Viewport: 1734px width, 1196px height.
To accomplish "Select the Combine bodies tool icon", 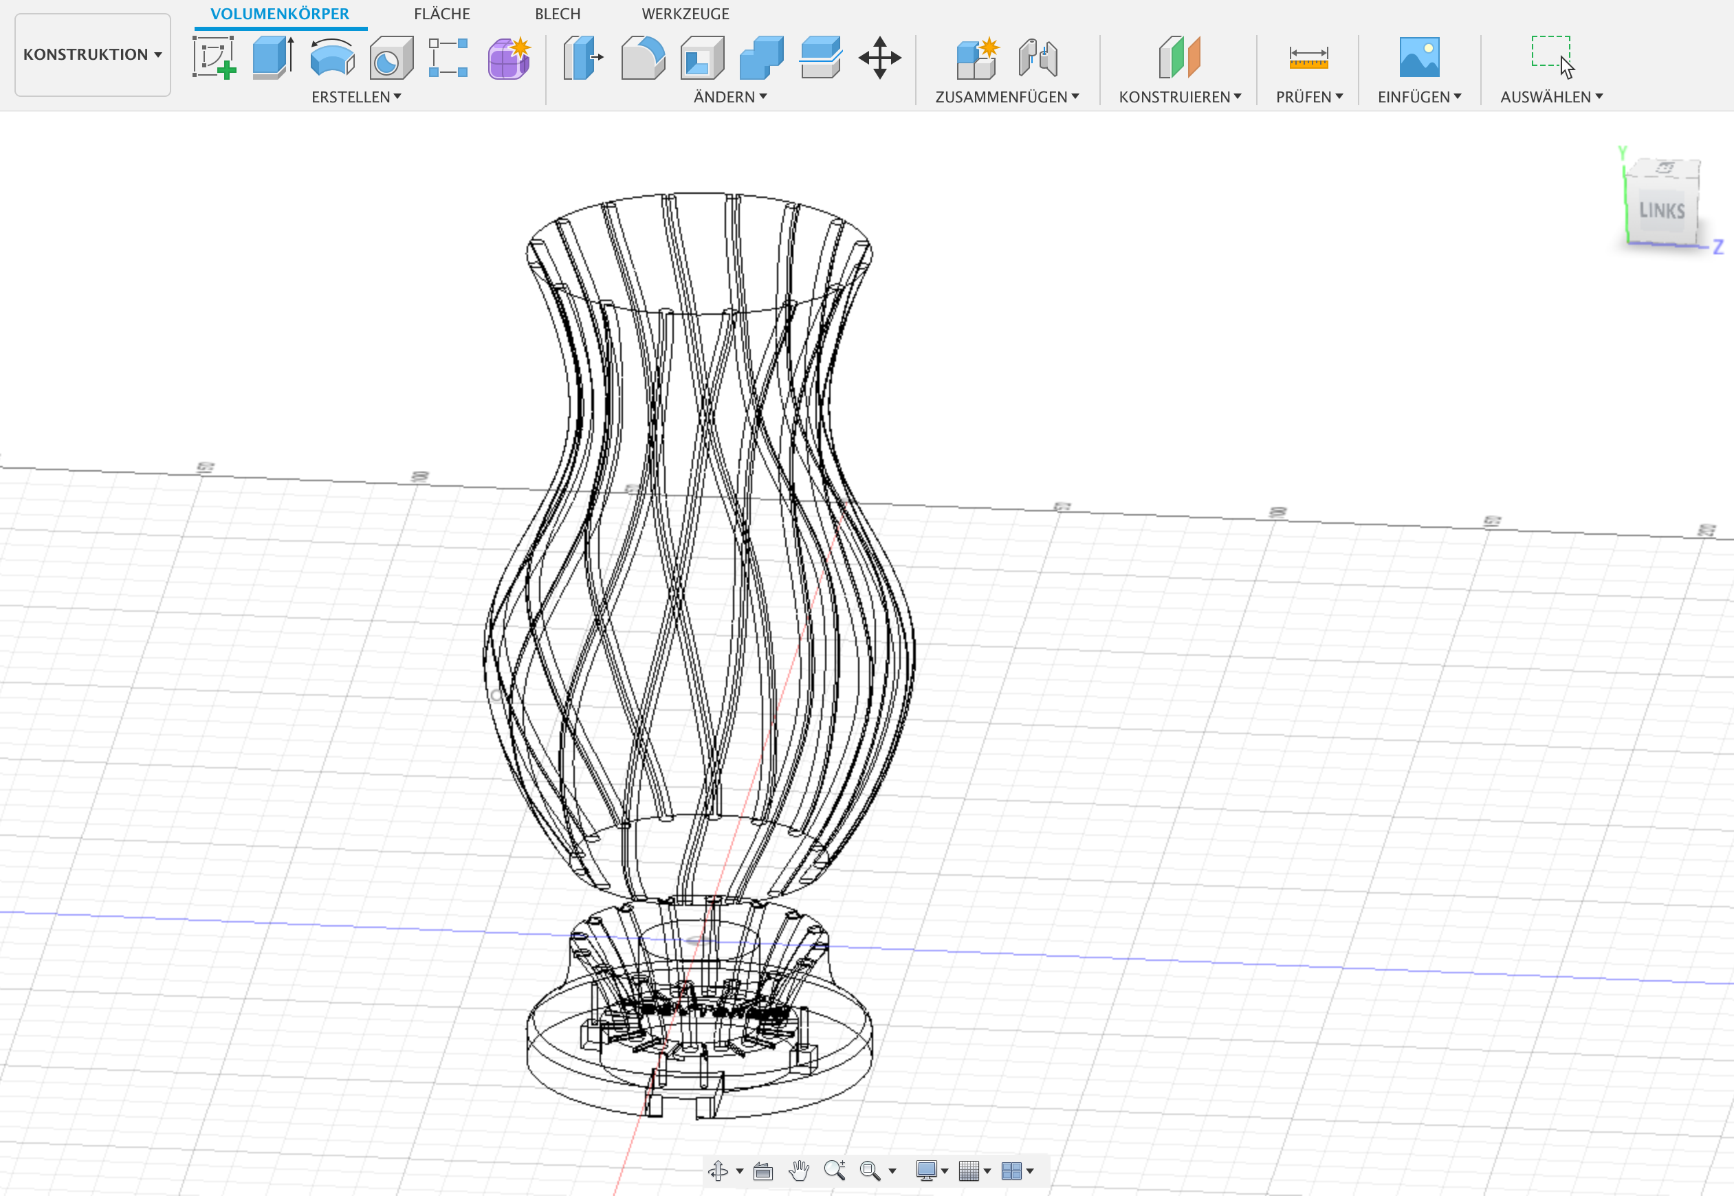I will coord(761,57).
